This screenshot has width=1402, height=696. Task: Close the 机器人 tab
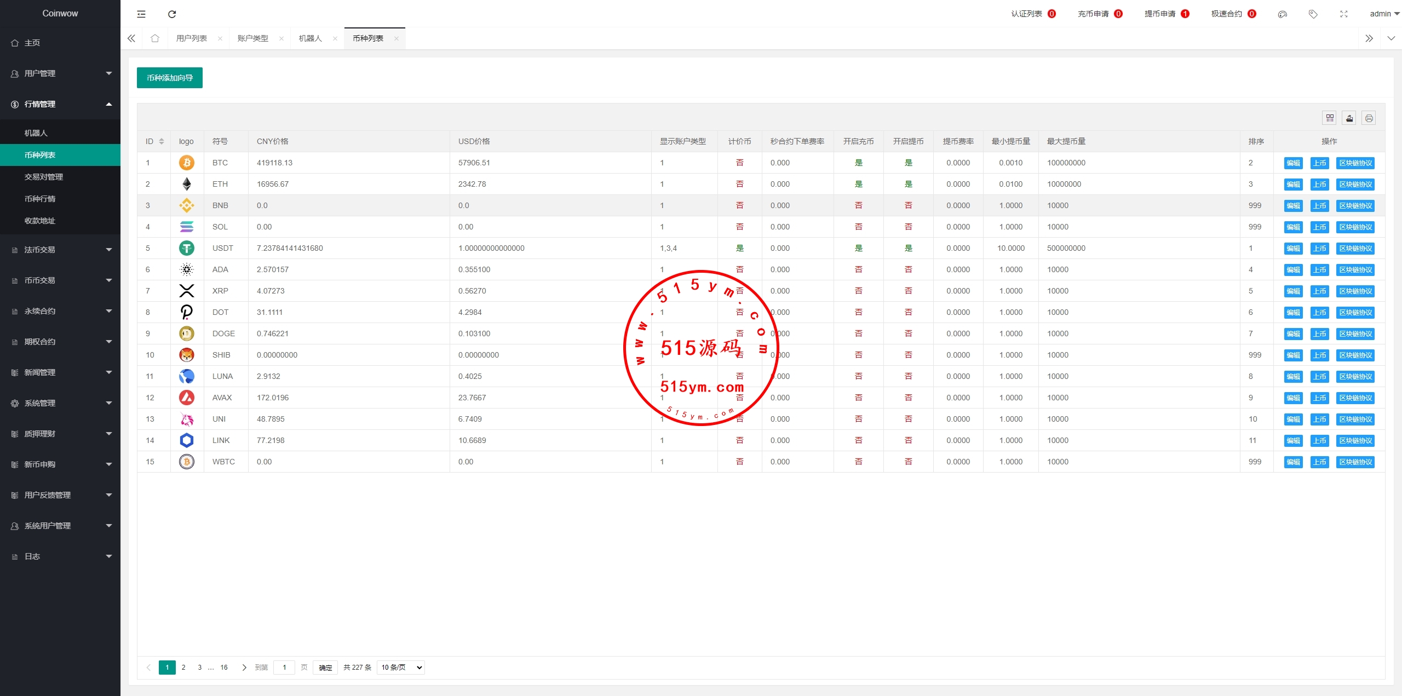pos(335,38)
